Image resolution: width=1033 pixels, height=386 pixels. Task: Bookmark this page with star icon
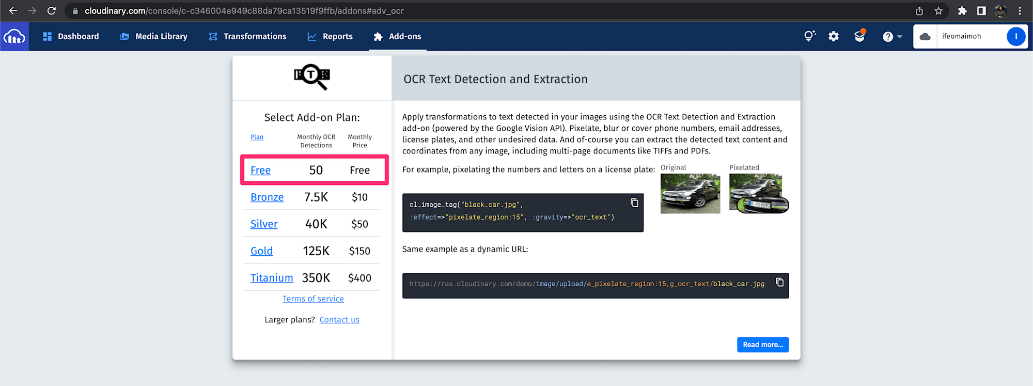[938, 11]
